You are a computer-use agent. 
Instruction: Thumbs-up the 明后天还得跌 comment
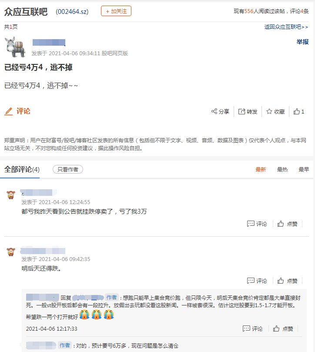(281, 281)
